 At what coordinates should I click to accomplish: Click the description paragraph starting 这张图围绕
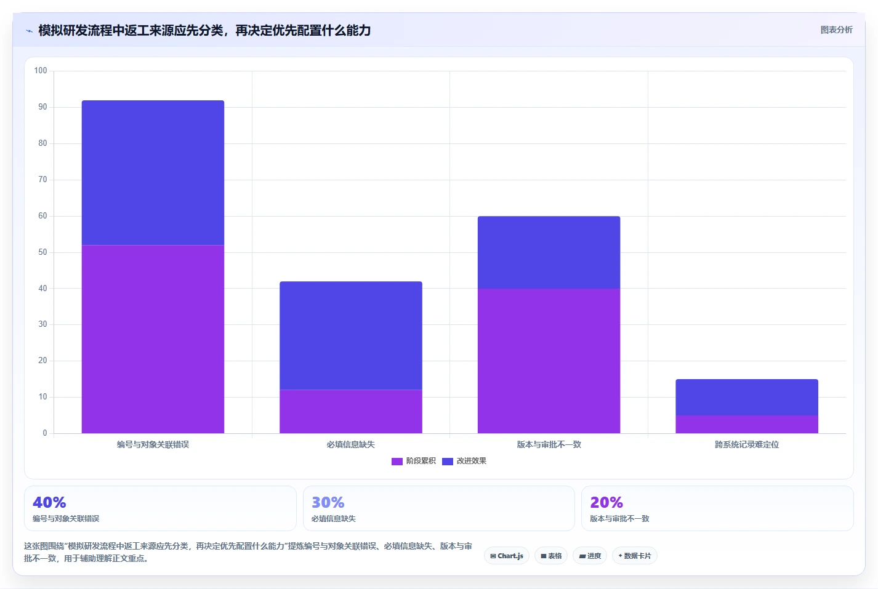(248, 552)
